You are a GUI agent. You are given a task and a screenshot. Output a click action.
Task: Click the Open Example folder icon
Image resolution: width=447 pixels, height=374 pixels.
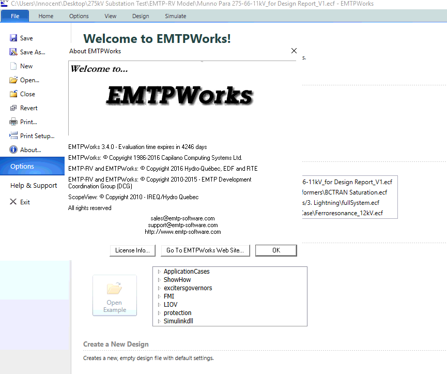tap(114, 289)
